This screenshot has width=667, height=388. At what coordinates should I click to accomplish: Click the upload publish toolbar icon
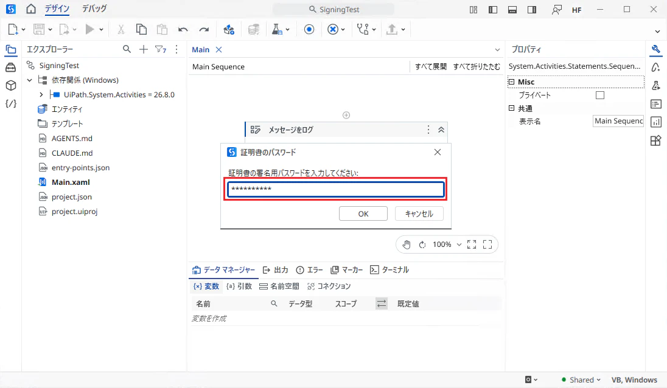pos(392,29)
